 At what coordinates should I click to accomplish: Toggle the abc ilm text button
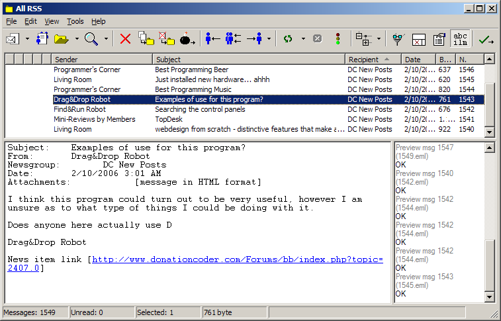[x=461, y=39]
